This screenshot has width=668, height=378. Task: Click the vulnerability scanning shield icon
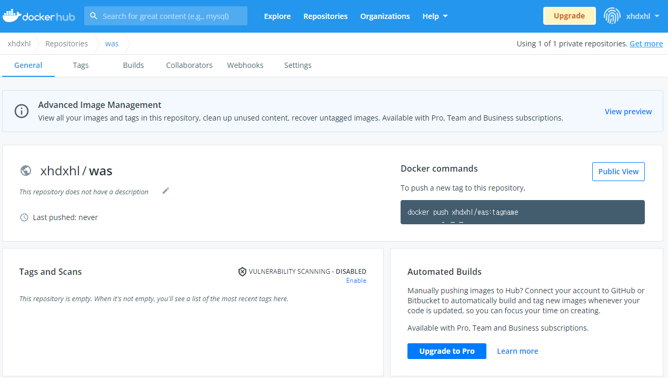pos(242,272)
